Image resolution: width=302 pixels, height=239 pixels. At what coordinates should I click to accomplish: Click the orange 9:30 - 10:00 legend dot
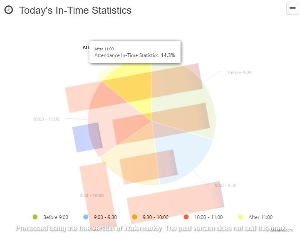coord(134,217)
